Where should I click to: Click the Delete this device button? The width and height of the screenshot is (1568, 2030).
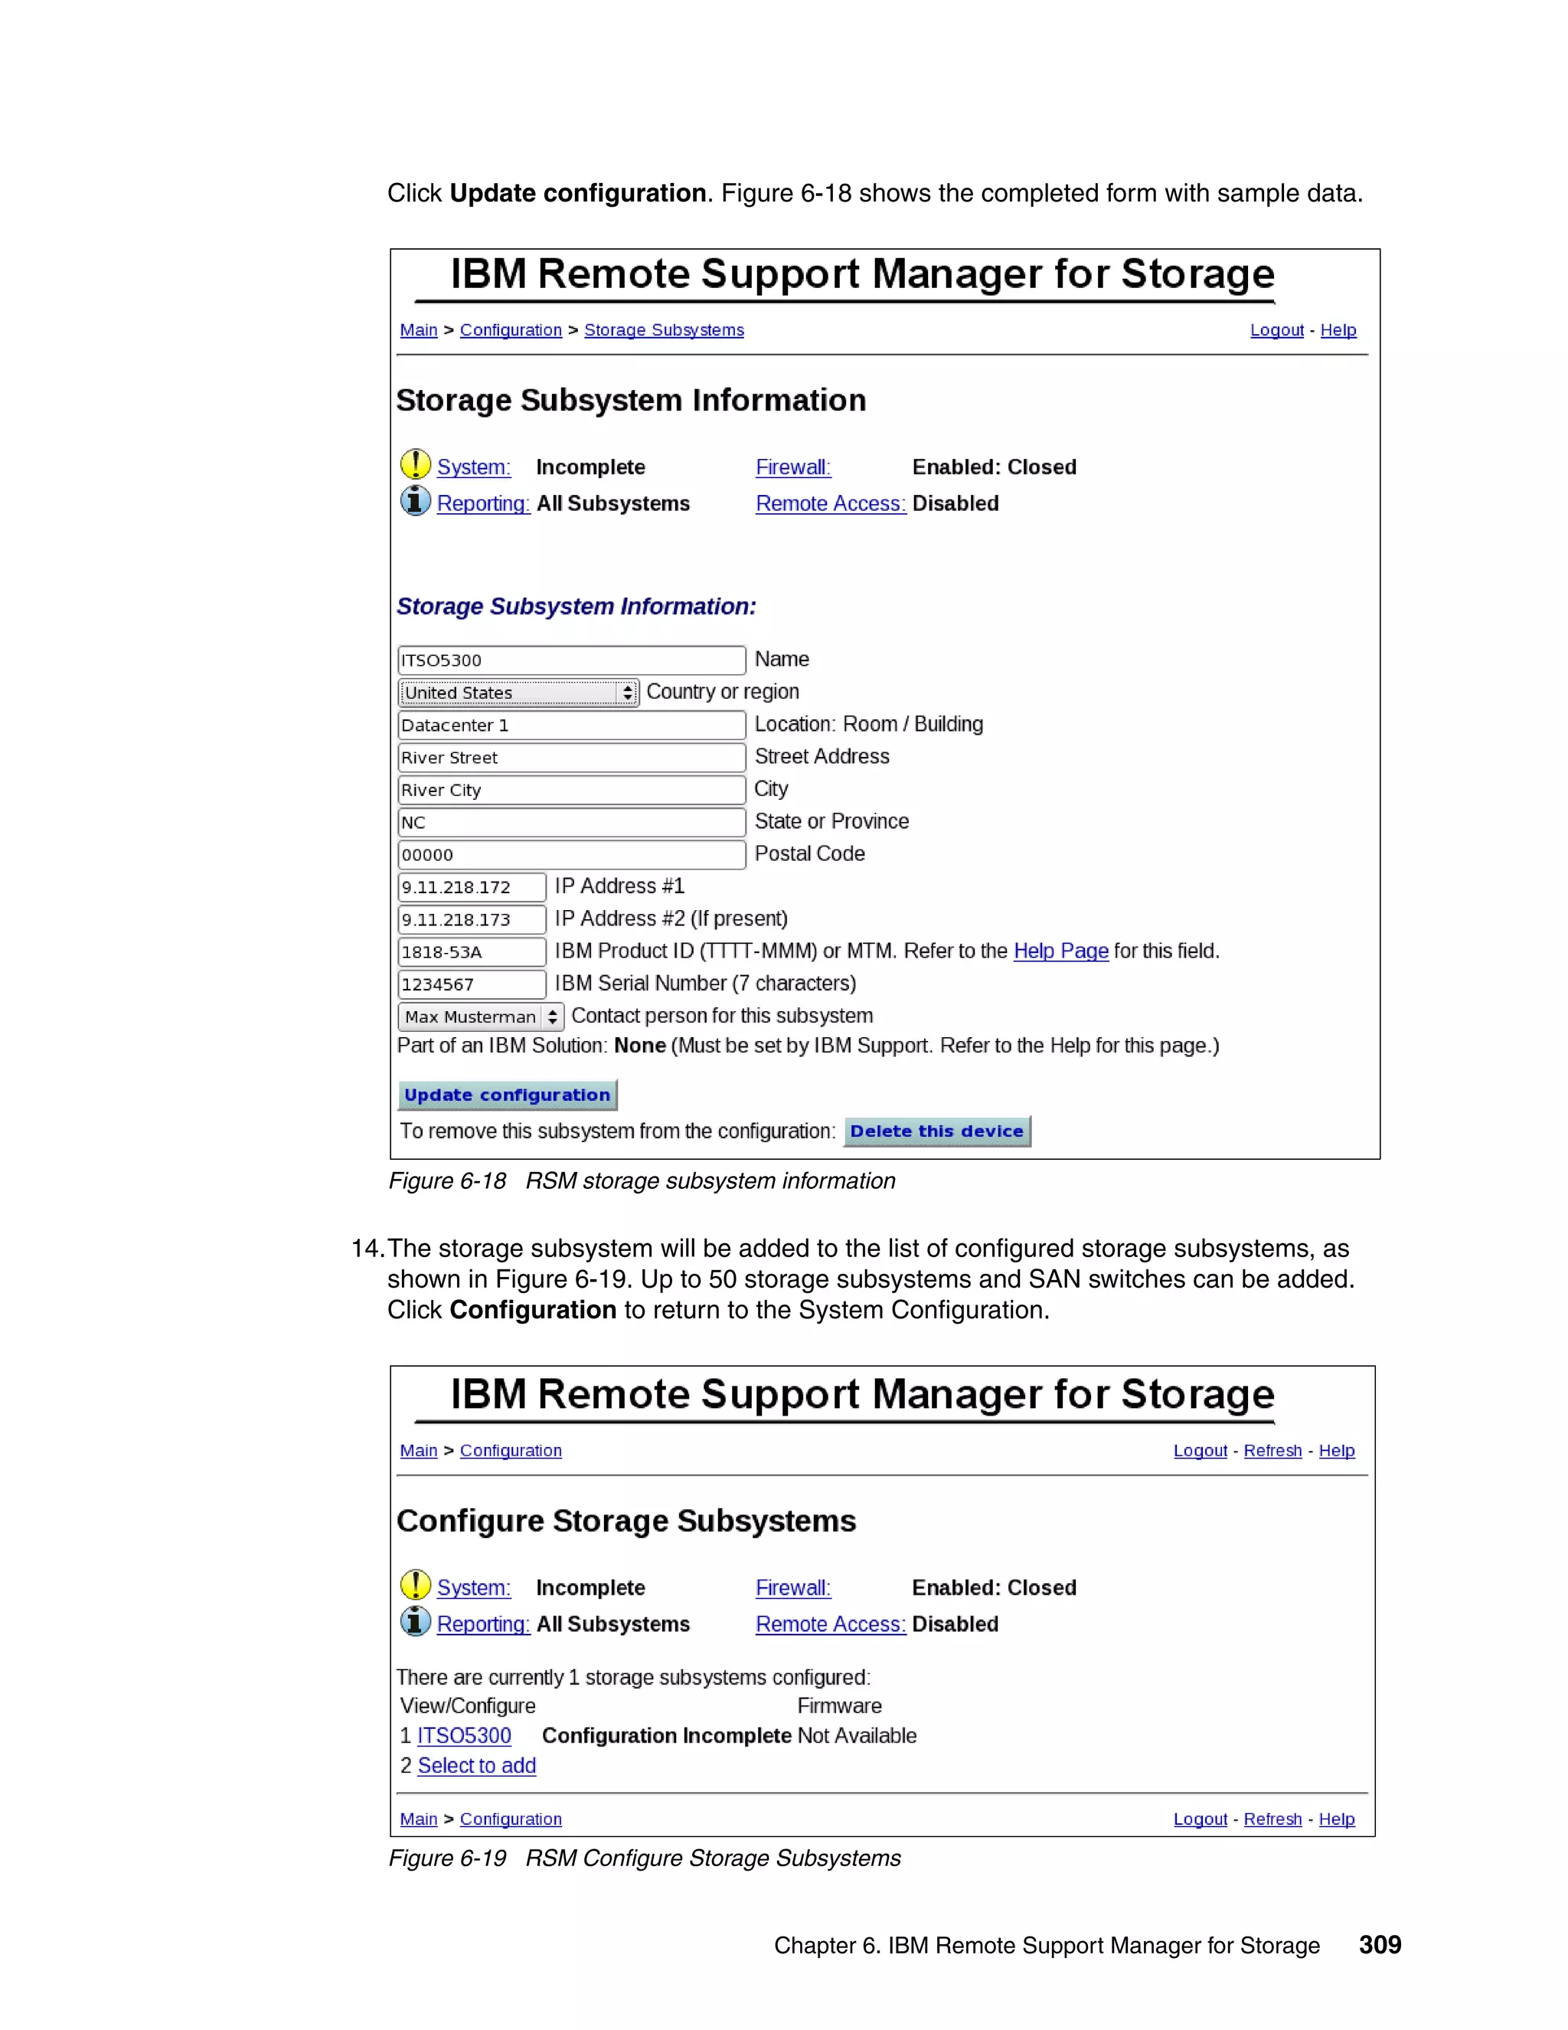937,1131
